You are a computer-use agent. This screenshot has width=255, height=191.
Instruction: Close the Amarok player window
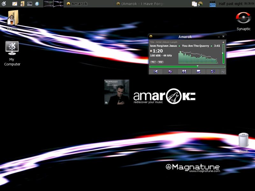tap(223, 36)
